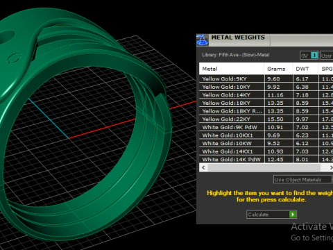Click the left arrow of horizontal scrollbar

[x=203, y=167]
